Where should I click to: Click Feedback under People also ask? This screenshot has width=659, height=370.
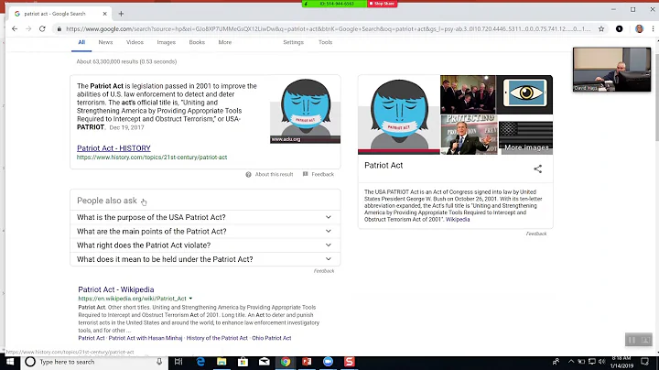tap(324, 271)
